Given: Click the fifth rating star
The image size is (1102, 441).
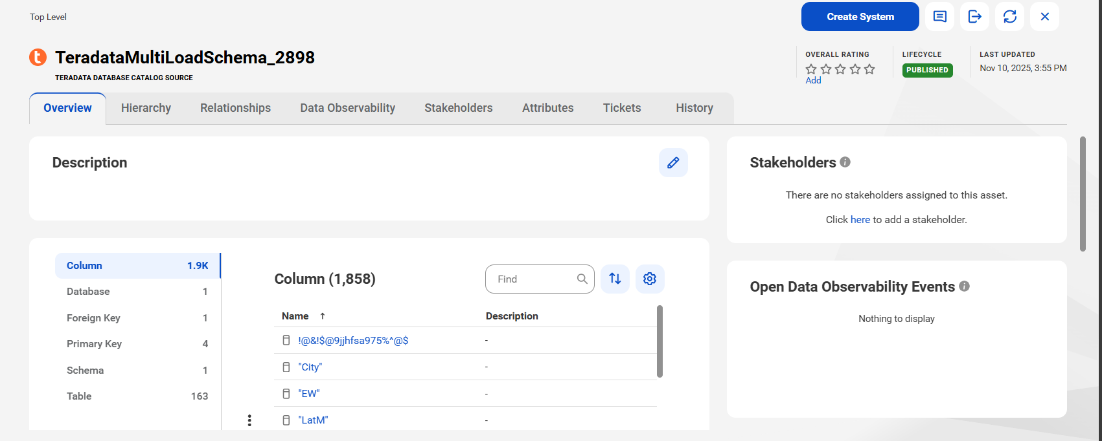Looking at the screenshot, I should pyautogui.click(x=869, y=69).
